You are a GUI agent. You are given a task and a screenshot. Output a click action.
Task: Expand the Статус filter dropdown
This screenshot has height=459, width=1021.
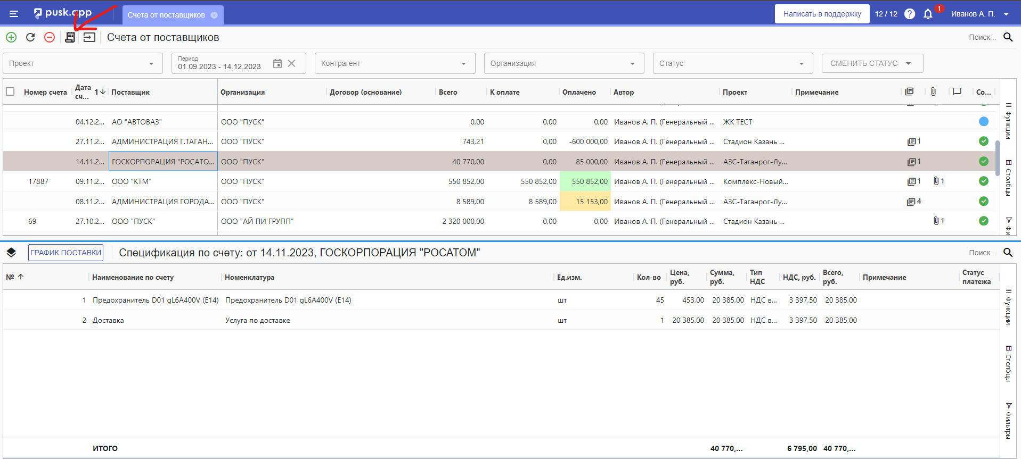point(801,64)
